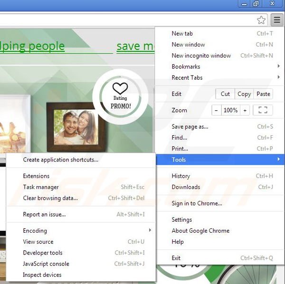285x284 pixels.
Task: Open Downloads from the menu
Action: pyautogui.click(x=220, y=187)
